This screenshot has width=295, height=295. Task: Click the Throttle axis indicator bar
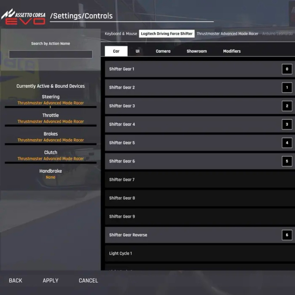(51, 126)
